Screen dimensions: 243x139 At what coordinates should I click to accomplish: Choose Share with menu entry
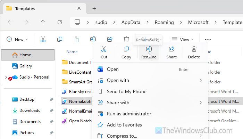point(150,103)
